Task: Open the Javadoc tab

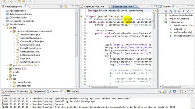Action: (23, 91)
